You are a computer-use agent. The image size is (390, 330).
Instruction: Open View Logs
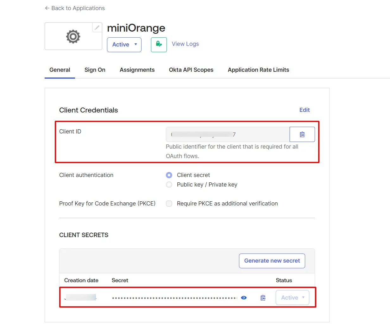click(x=185, y=44)
